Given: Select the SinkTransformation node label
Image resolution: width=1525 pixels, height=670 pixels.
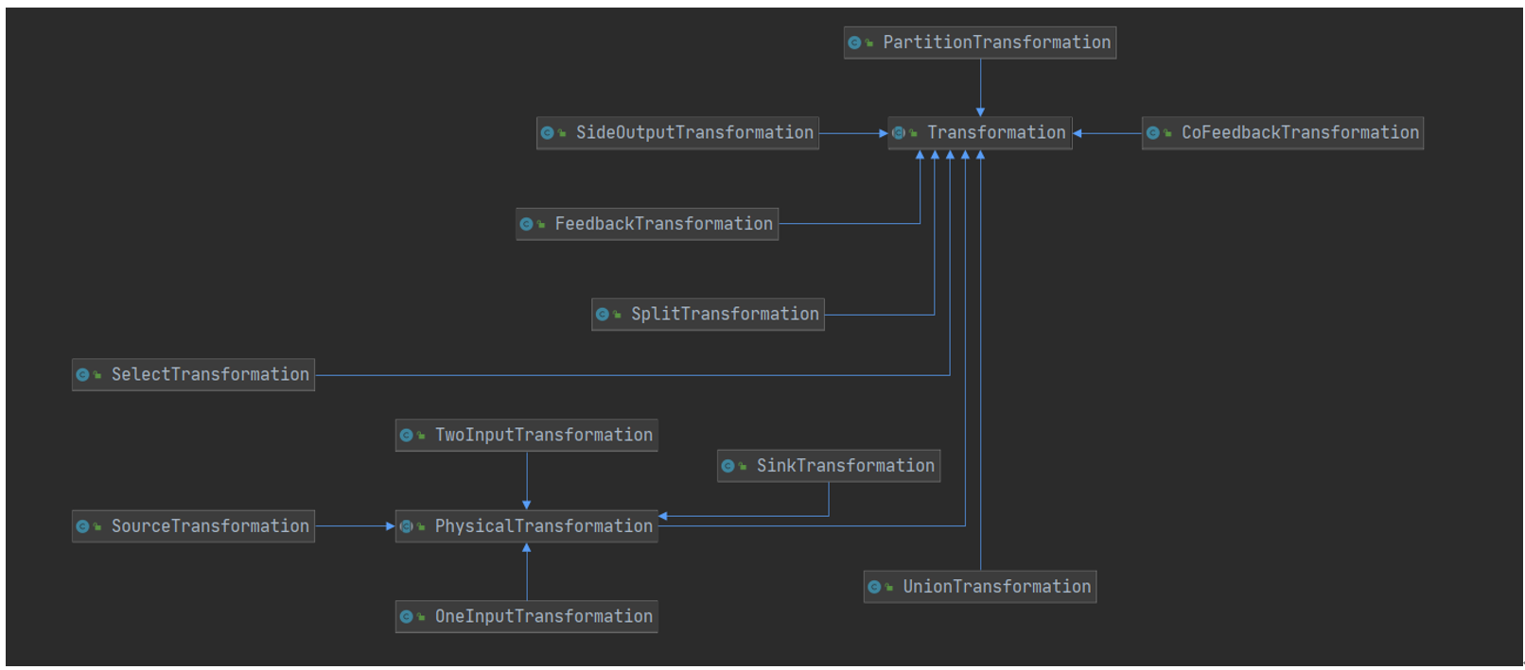Looking at the screenshot, I should tap(845, 466).
